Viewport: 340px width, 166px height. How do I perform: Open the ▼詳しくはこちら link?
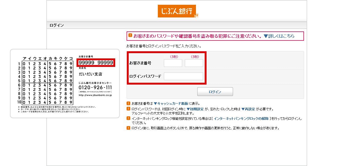coord(279,36)
